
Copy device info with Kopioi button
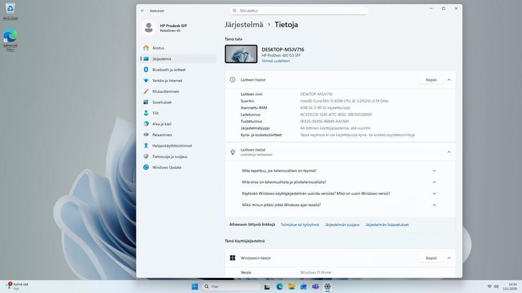tap(431, 80)
